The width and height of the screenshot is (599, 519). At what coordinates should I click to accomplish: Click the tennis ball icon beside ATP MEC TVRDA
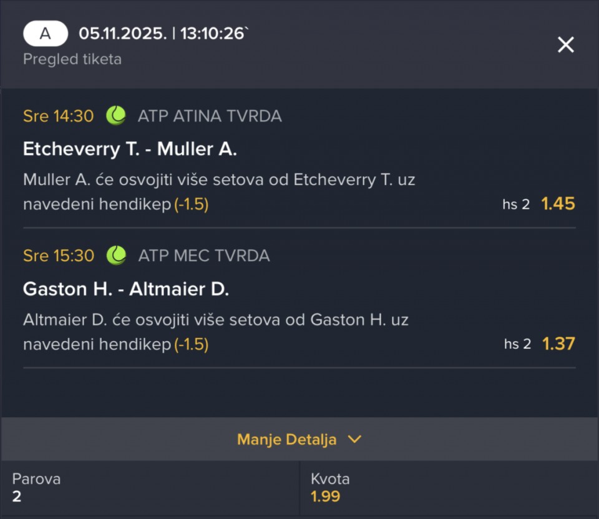pyautogui.click(x=116, y=255)
